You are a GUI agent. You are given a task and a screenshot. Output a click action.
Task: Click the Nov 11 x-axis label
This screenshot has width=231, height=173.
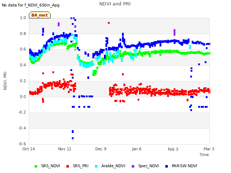[65, 149]
